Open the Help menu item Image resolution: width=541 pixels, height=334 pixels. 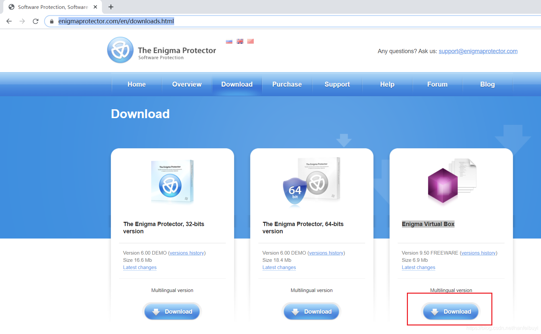(x=387, y=84)
